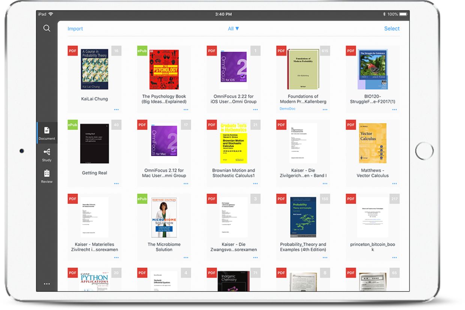465x310 pixels.
Task: Tap the Bluetooth icon in the status bar
Action: [384, 14]
